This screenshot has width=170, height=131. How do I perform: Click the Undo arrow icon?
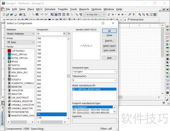tap(42, 15)
